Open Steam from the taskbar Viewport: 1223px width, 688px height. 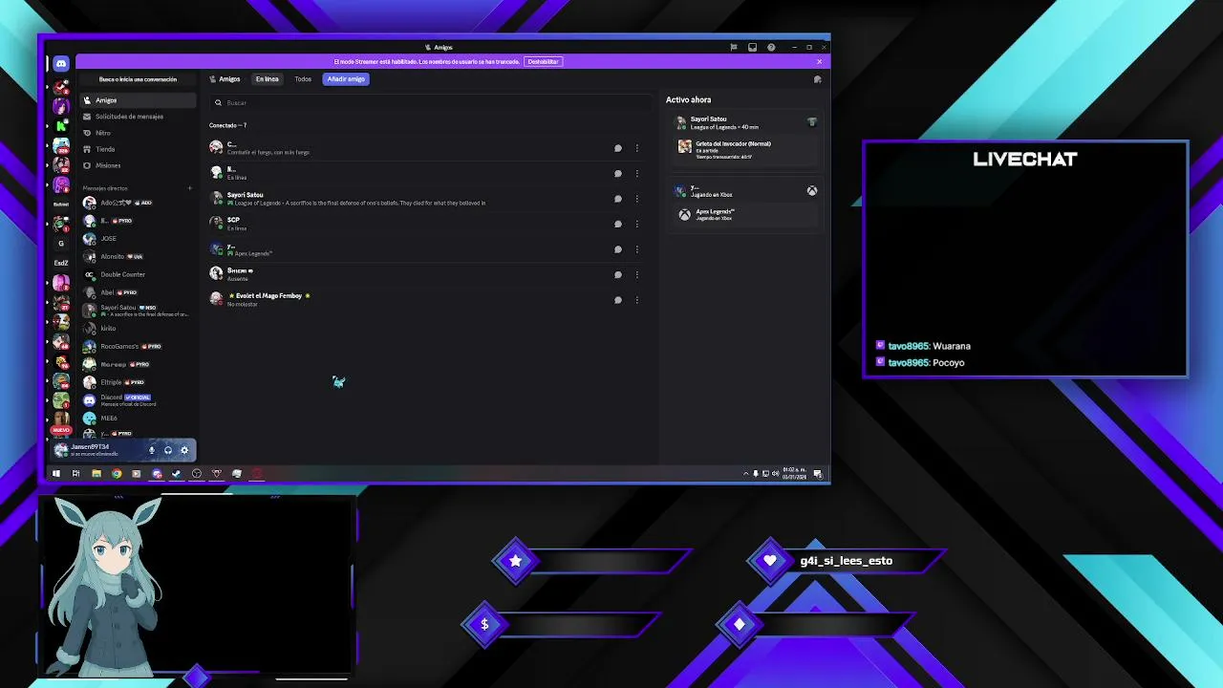coord(177,473)
